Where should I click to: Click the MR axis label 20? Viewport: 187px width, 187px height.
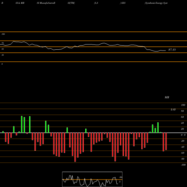[183, 129]
